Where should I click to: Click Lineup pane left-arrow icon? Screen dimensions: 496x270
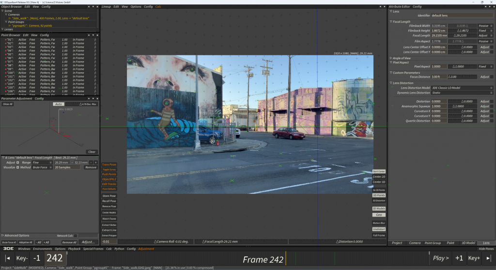click(x=380, y=7)
